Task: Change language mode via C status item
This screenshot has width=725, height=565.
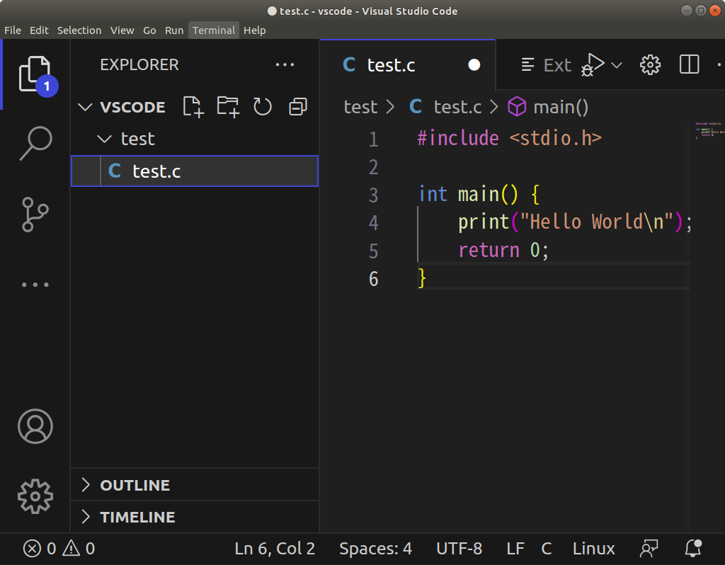Action: (546, 549)
